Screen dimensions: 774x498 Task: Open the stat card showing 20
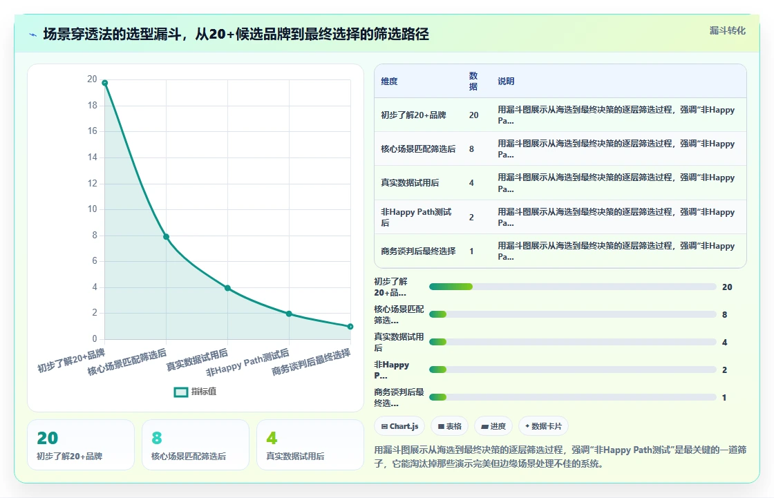81,445
